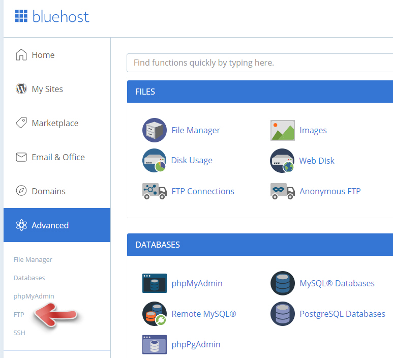Select the Advanced sidebar item
The image size is (393, 358).
pyautogui.click(x=57, y=225)
